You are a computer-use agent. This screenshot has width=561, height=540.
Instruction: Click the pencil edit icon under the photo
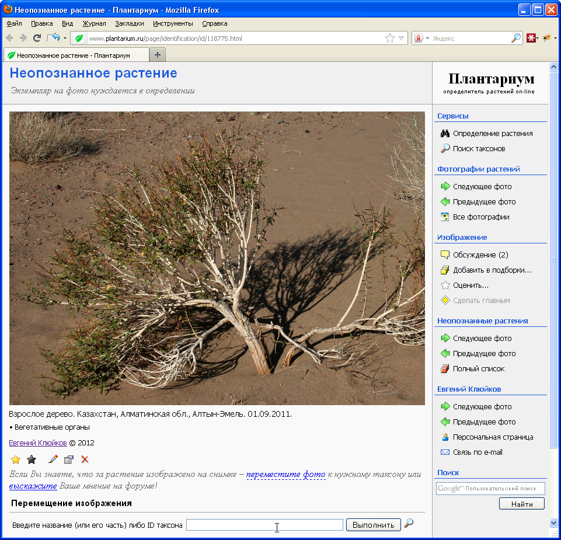click(53, 459)
